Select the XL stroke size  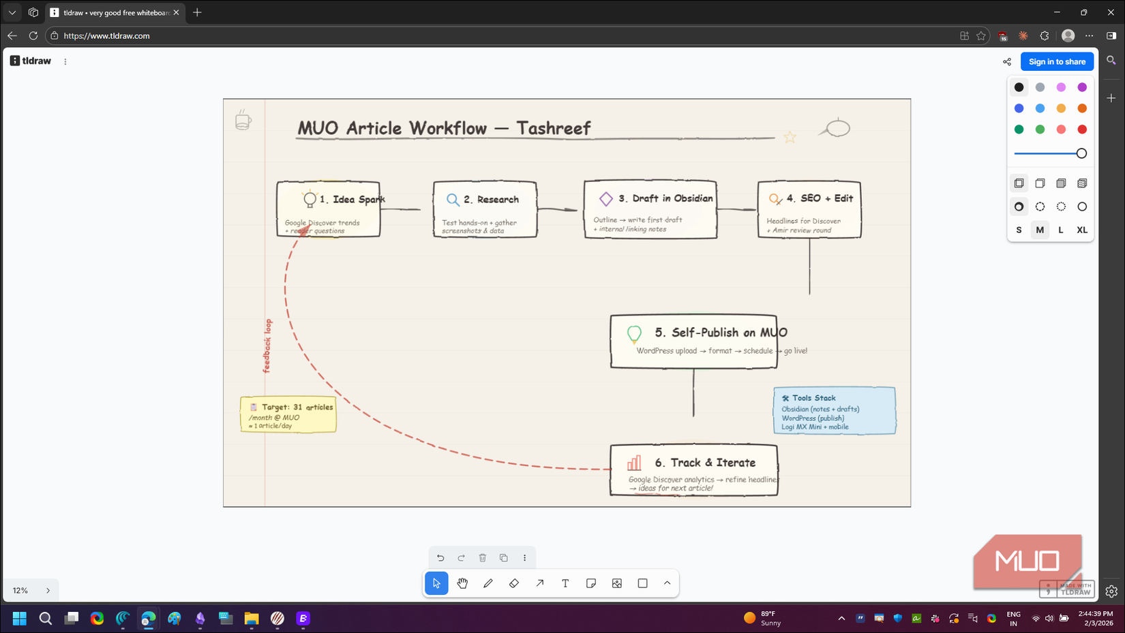[1082, 230]
